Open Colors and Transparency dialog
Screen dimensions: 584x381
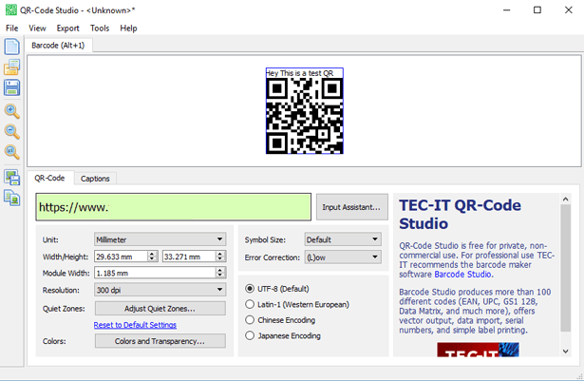[160, 341]
